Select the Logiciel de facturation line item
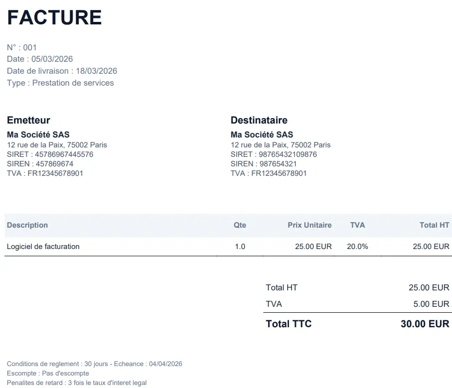 click(x=43, y=247)
